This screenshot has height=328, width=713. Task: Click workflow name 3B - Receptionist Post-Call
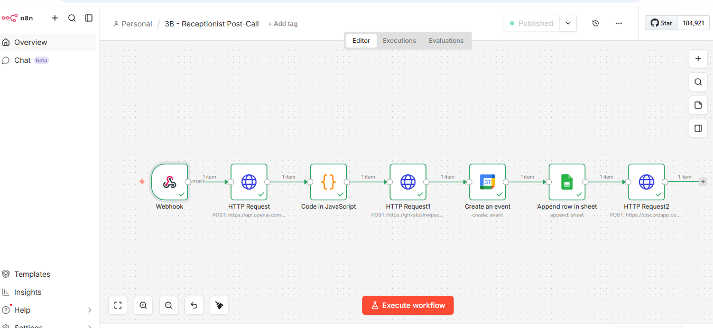[212, 24]
